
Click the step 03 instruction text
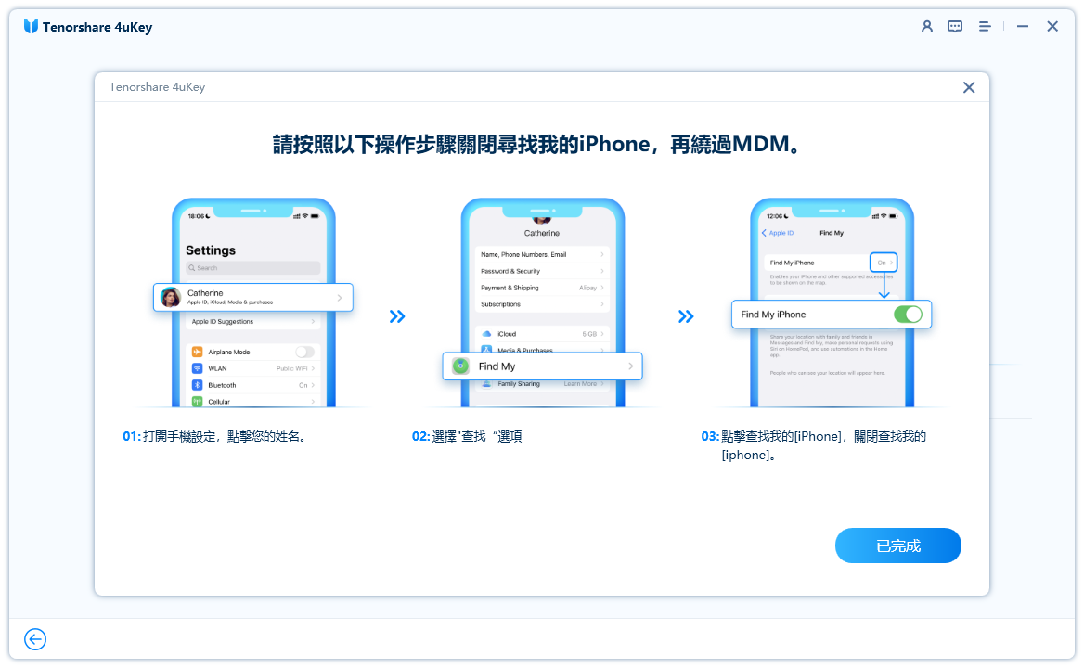point(814,445)
